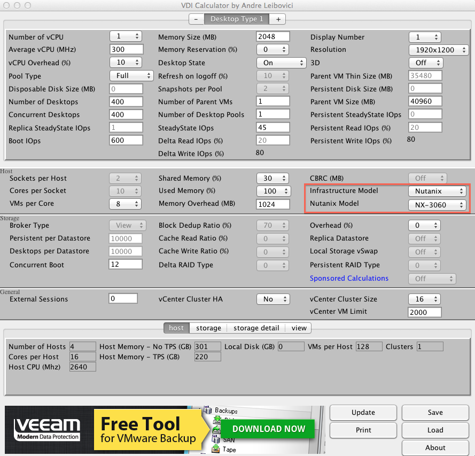
Task: Click the vCenter VM Limit field
Action: pyautogui.click(x=424, y=312)
